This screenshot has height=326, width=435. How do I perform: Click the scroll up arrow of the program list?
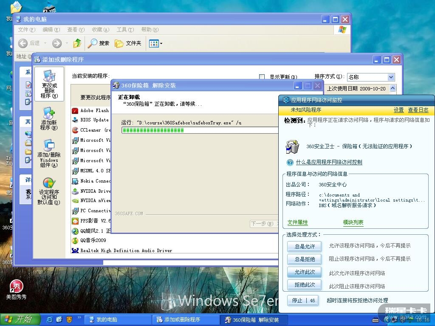tap(393, 88)
